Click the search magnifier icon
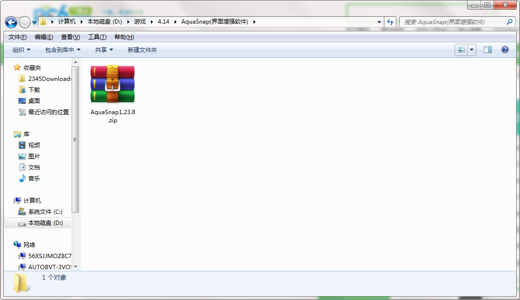The height and width of the screenshot is (300, 520). coord(510,22)
